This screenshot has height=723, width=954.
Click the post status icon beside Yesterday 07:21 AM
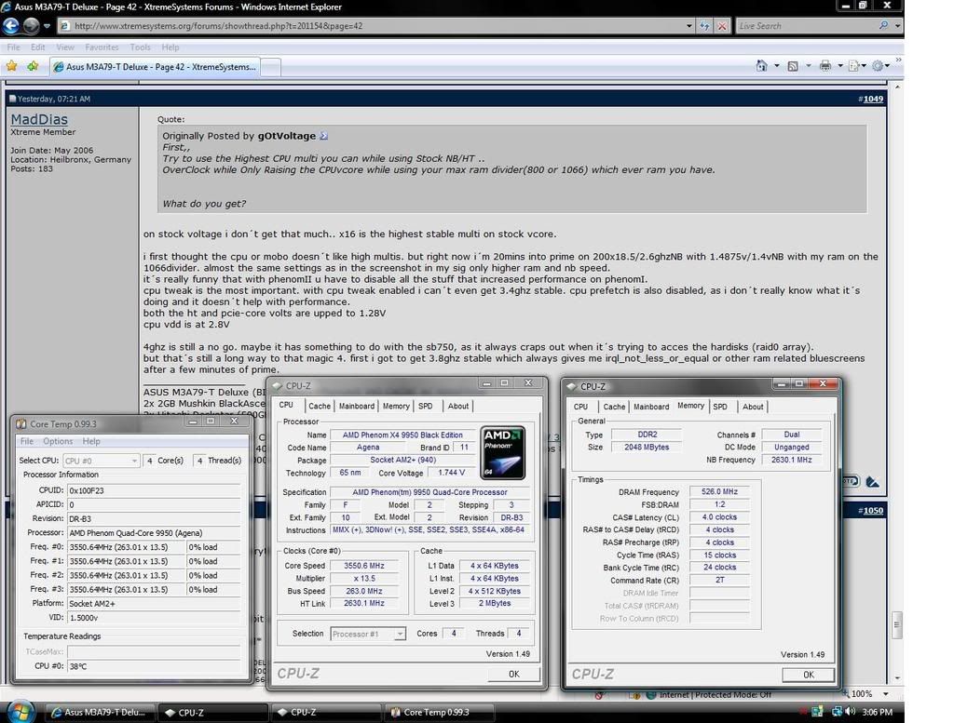[12, 99]
